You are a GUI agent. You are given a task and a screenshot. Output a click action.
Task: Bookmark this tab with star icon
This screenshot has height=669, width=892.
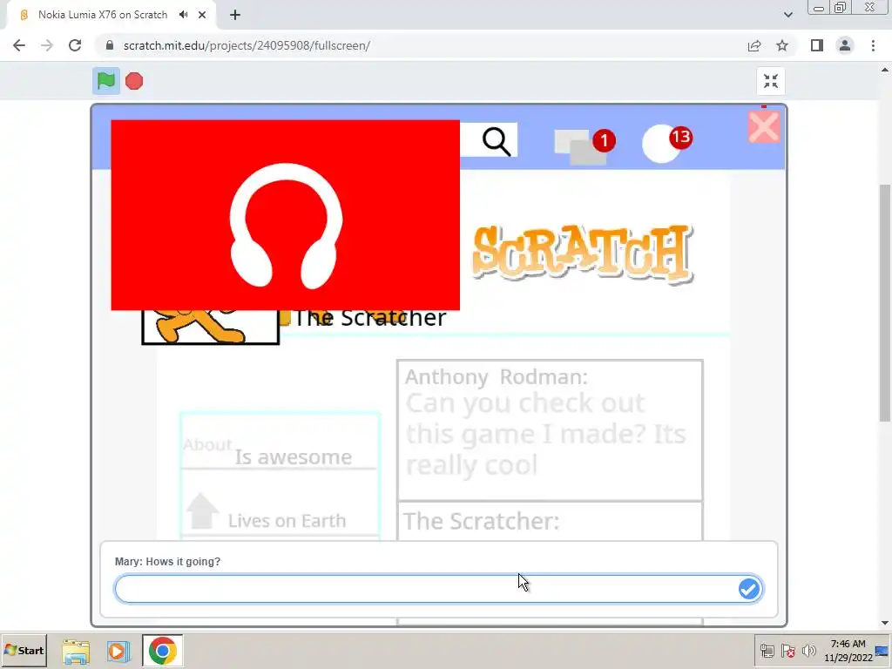click(x=782, y=45)
